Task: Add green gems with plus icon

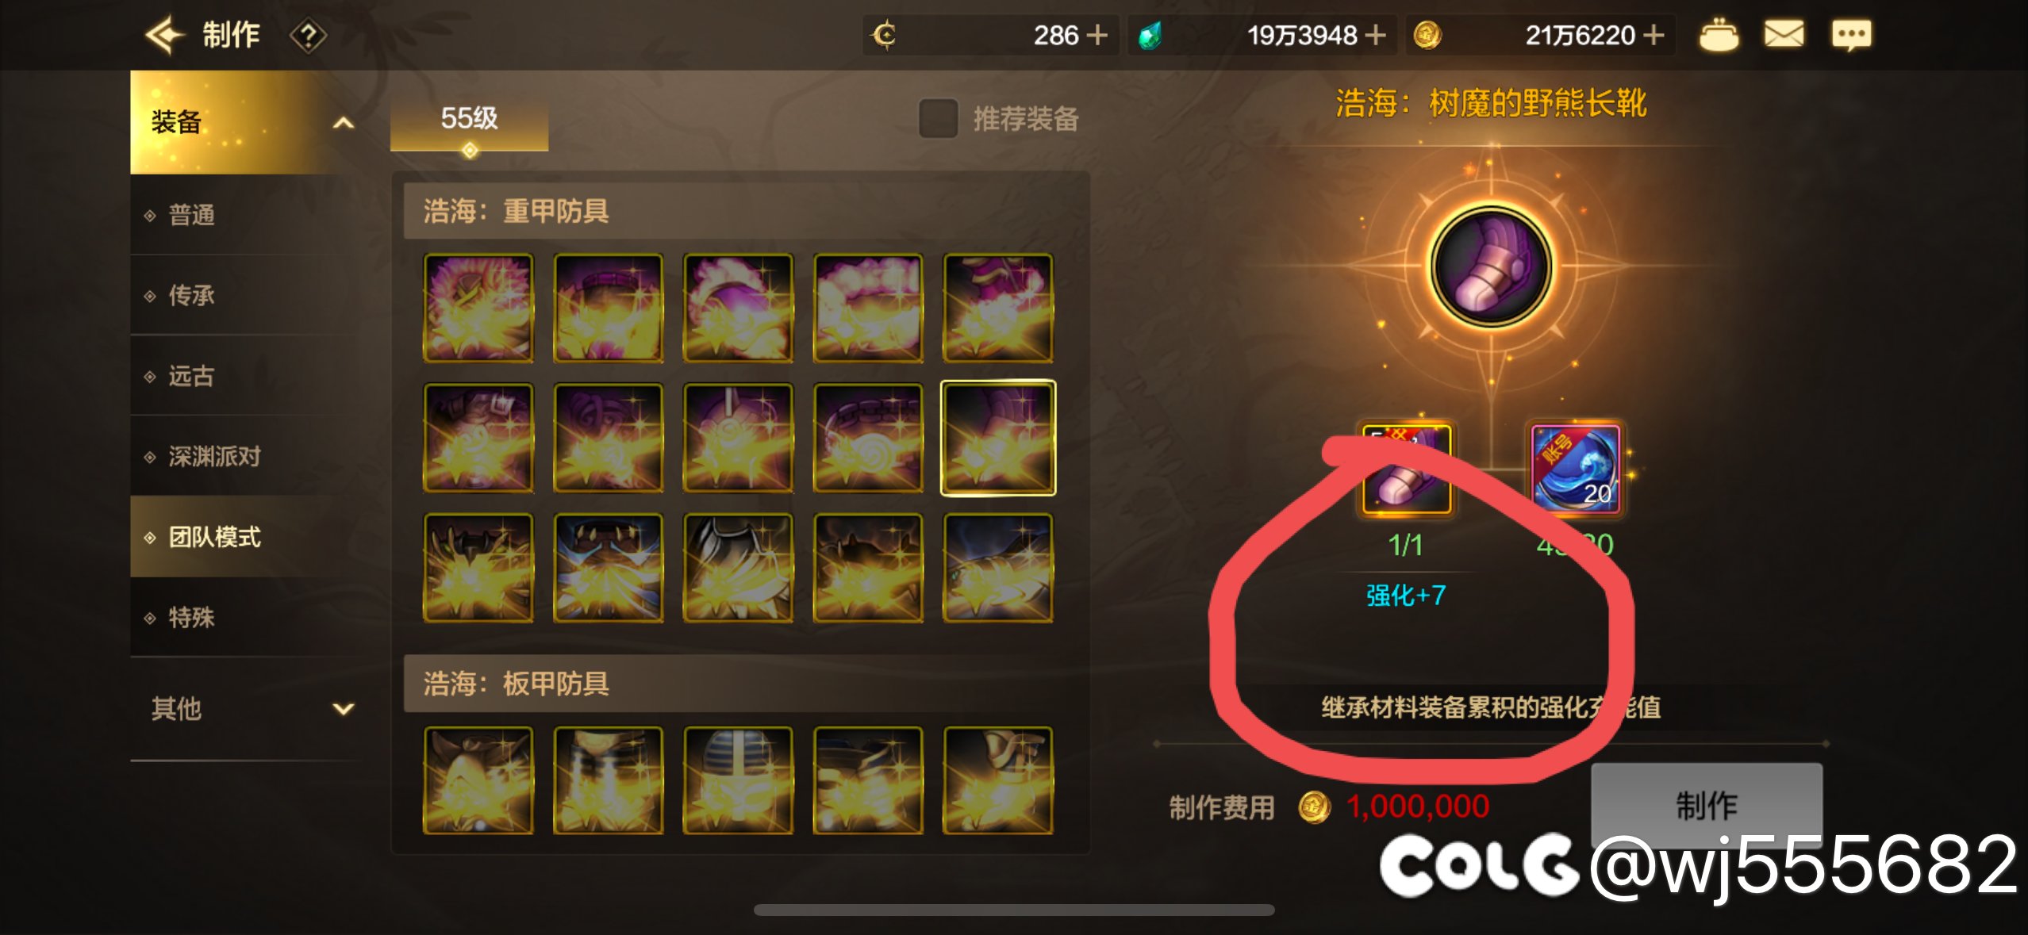Action: point(1375,35)
